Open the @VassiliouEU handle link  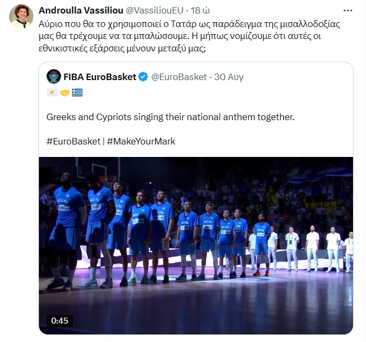pyautogui.click(x=155, y=10)
